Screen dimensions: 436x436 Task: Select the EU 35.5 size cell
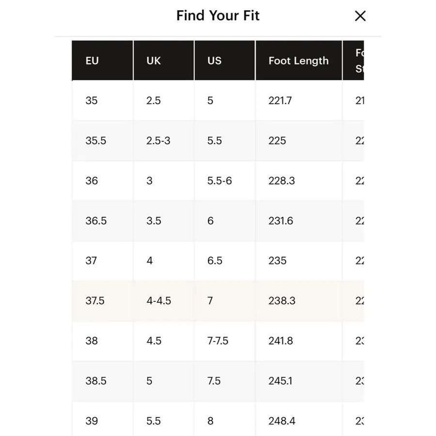click(102, 140)
